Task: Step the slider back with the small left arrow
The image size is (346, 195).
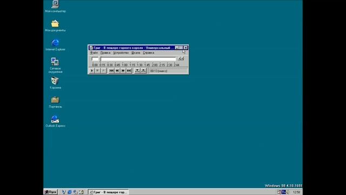Action: 179,58
